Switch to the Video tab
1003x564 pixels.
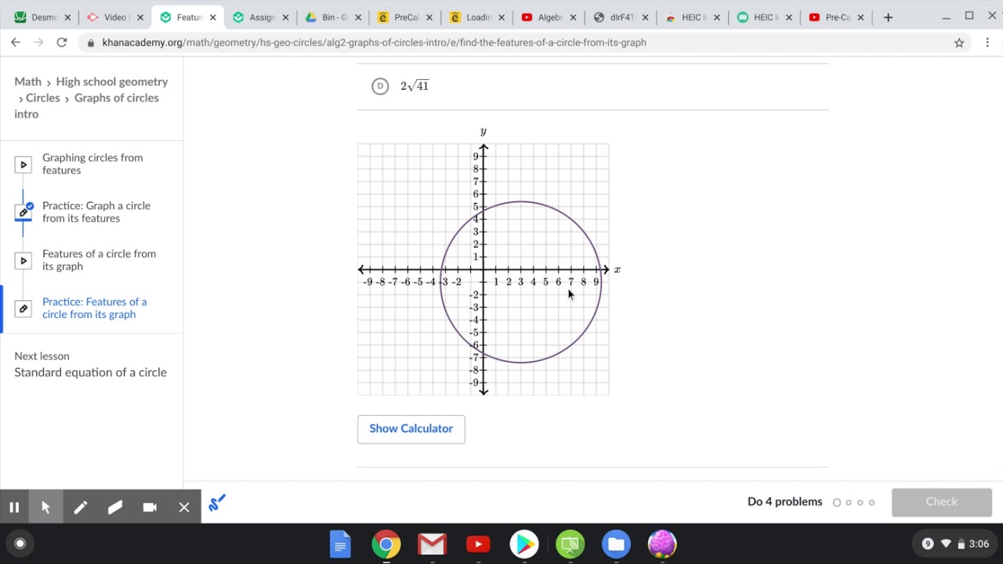tap(115, 17)
